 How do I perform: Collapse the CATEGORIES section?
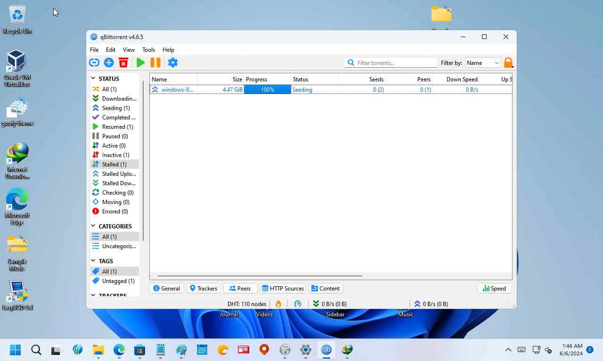pos(93,226)
